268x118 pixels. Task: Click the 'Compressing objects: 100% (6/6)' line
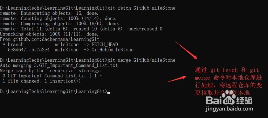point(60,24)
